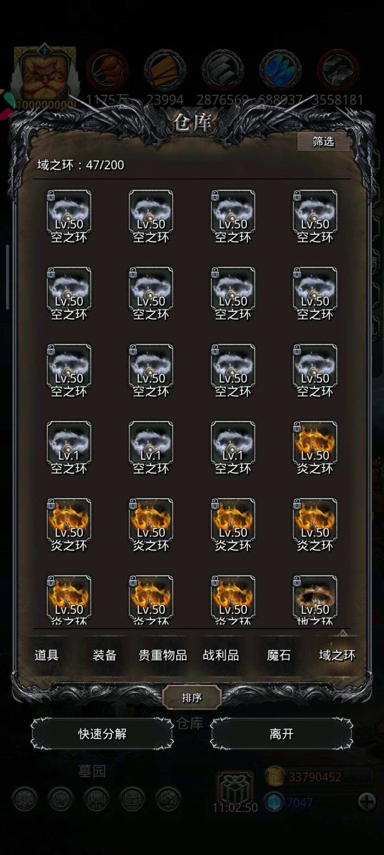The width and height of the screenshot is (384, 855).
Task: Switch to the 装备 tab
Action: point(105,655)
